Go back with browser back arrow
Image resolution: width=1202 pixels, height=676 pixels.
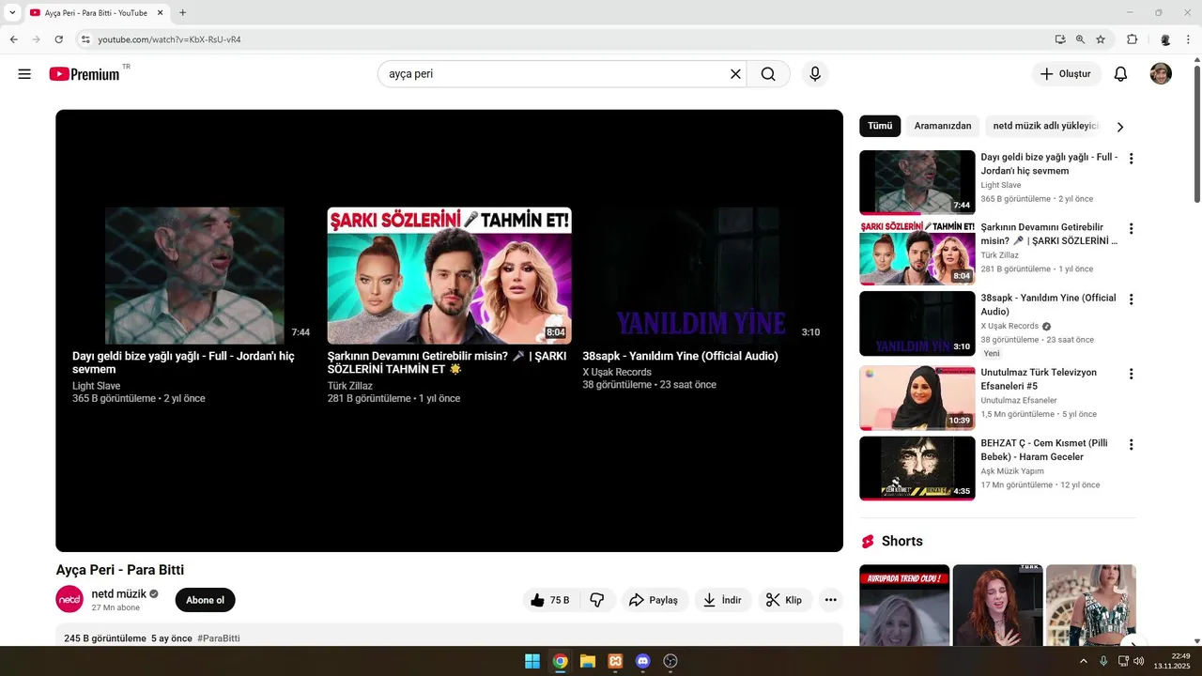tap(13, 39)
